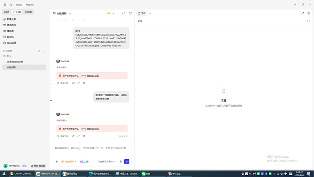Click the copy icon under first error banner
Screen dimensions: 314x177
[73, 83]
